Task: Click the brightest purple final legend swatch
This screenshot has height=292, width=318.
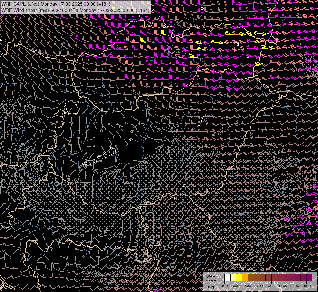Action: (310, 277)
